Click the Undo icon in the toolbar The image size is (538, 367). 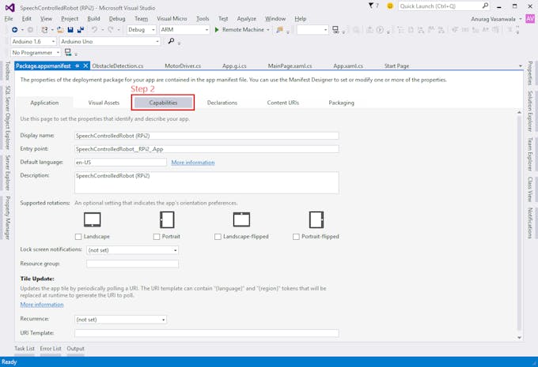[94, 30]
